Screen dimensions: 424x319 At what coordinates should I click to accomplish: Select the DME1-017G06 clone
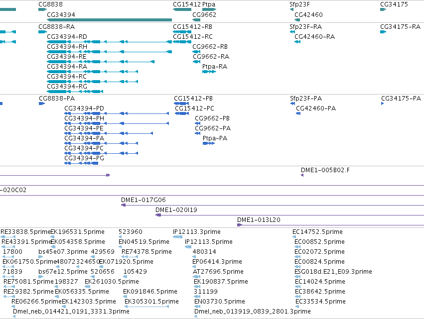[143, 200]
